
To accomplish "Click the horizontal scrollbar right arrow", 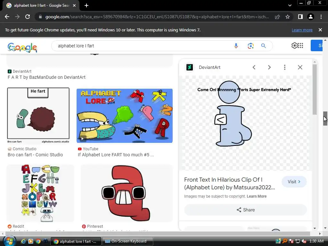I will [x=320, y=234].
